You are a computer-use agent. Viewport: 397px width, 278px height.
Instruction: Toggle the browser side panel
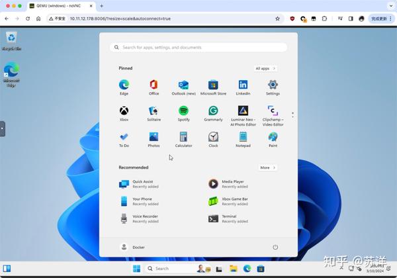[351, 19]
